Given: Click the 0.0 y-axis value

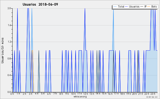Looking at the screenshot, I should point(9,92).
